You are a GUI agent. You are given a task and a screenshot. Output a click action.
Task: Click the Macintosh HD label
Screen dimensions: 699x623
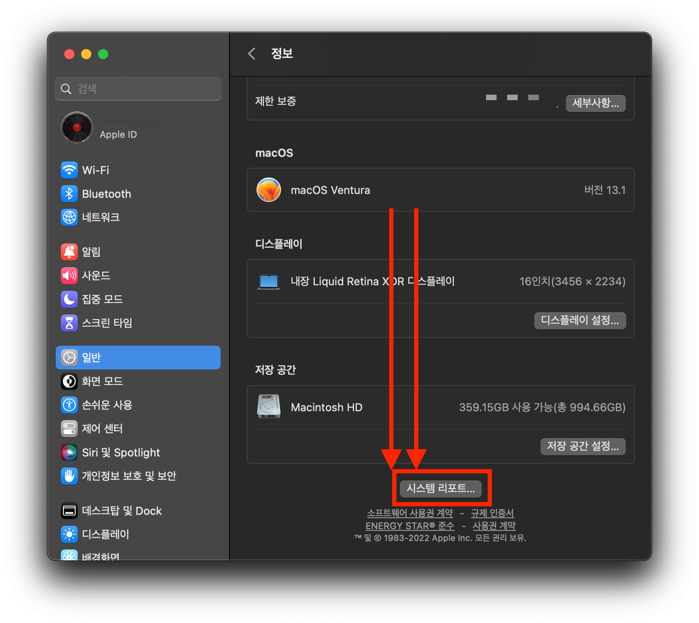327,407
